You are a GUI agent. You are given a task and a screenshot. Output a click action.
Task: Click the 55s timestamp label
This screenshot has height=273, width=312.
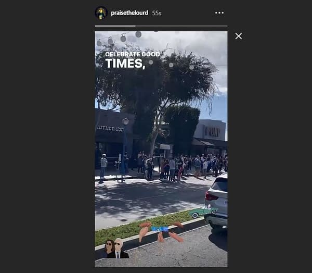[157, 13]
